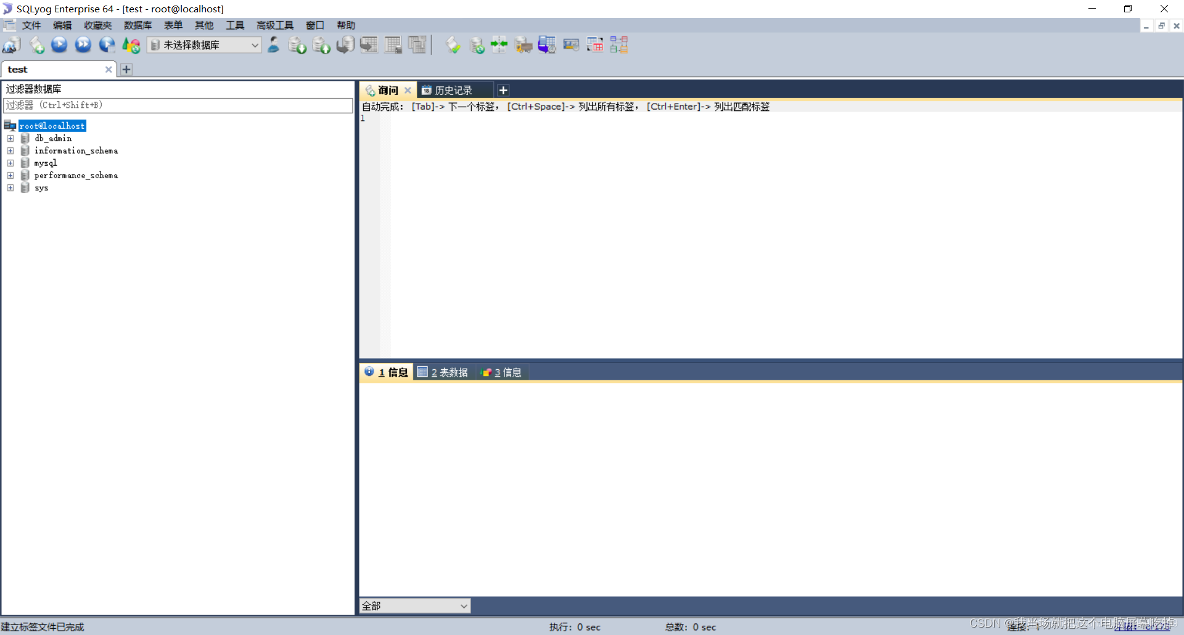The width and height of the screenshot is (1184, 635).
Task: Select the information_schema database
Action: (76, 150)
